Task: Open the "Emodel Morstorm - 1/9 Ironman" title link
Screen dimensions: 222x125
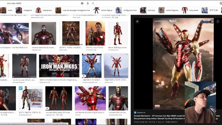Action: point(159,117)
